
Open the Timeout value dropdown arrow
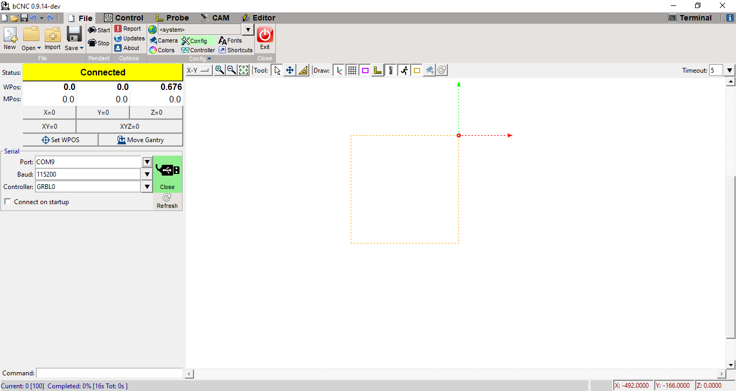(730, 70)
